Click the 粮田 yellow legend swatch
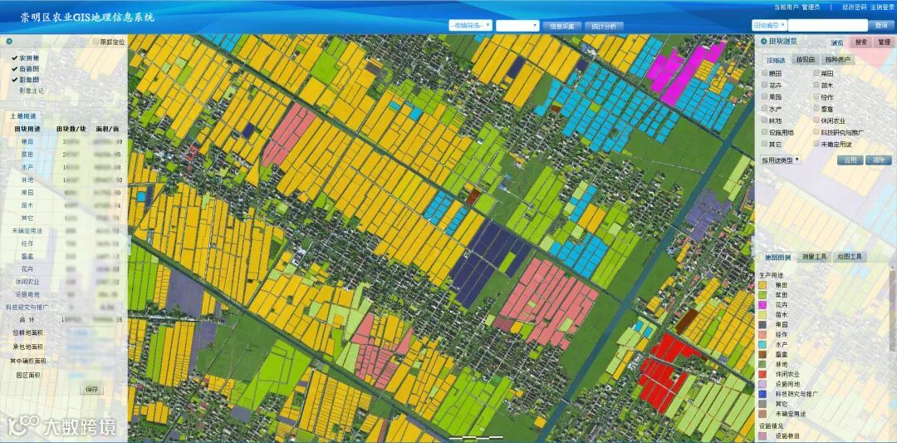The height and width of the screenshot is (443, 897). point(762,284)
